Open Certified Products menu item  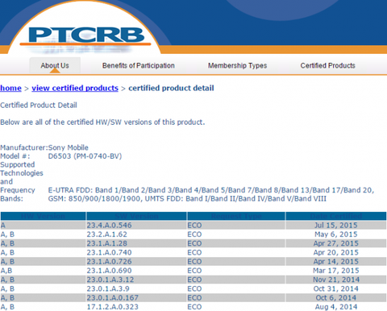tap(327, 65)
